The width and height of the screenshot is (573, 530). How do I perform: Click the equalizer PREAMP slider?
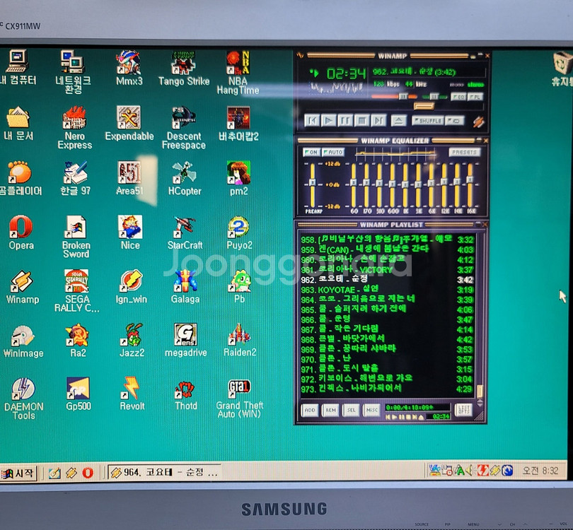point(313,185)
